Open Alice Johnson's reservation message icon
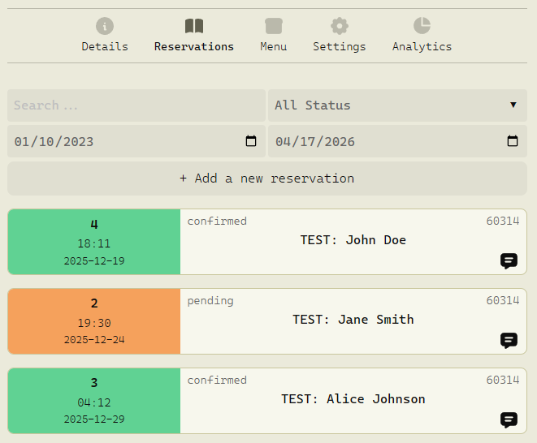The width and height of the screenshot is (537, 443). tap(509, 420)
